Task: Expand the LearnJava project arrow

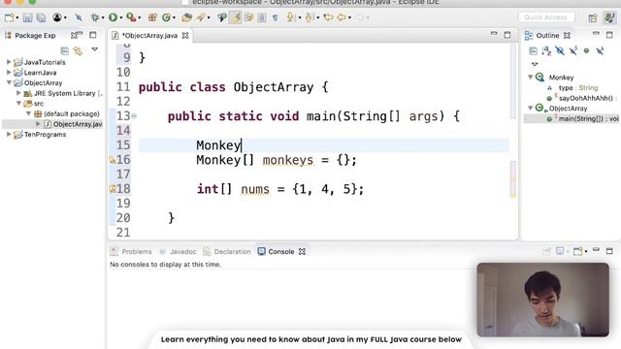Action: pyautogui.click(x=9, y=73)
